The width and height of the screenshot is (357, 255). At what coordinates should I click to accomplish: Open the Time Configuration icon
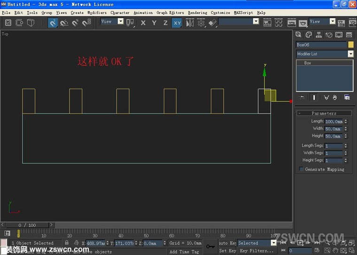pos(317,250)
